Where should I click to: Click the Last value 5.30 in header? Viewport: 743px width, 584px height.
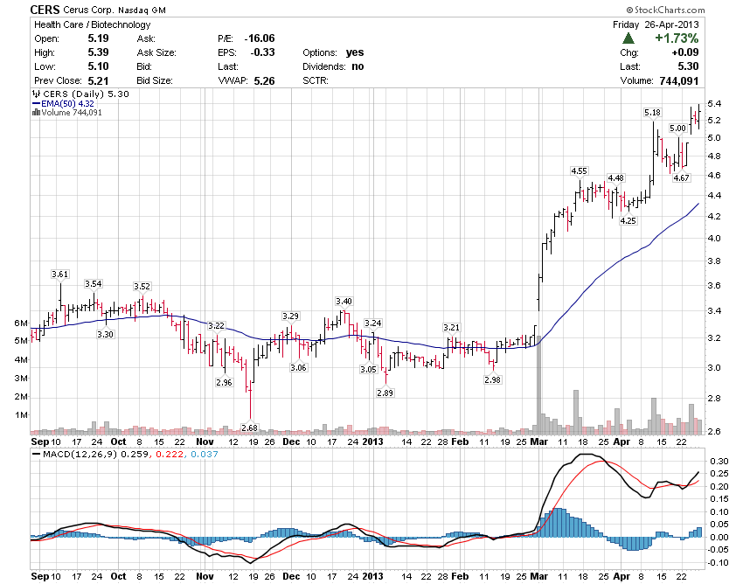point(688,66)
